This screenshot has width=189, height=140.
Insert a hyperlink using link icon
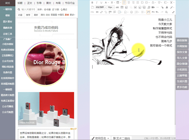(102, 12)
